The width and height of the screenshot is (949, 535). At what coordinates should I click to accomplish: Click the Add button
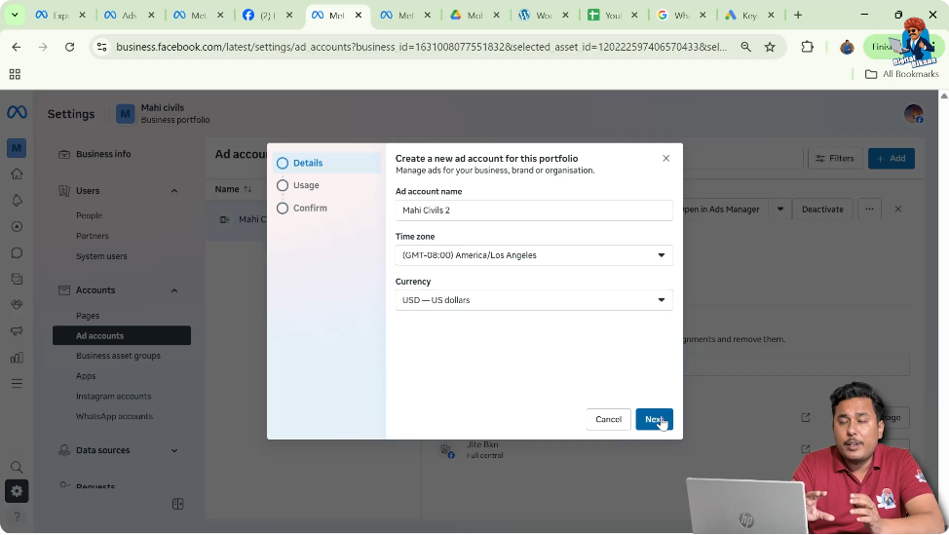(891, 159)
